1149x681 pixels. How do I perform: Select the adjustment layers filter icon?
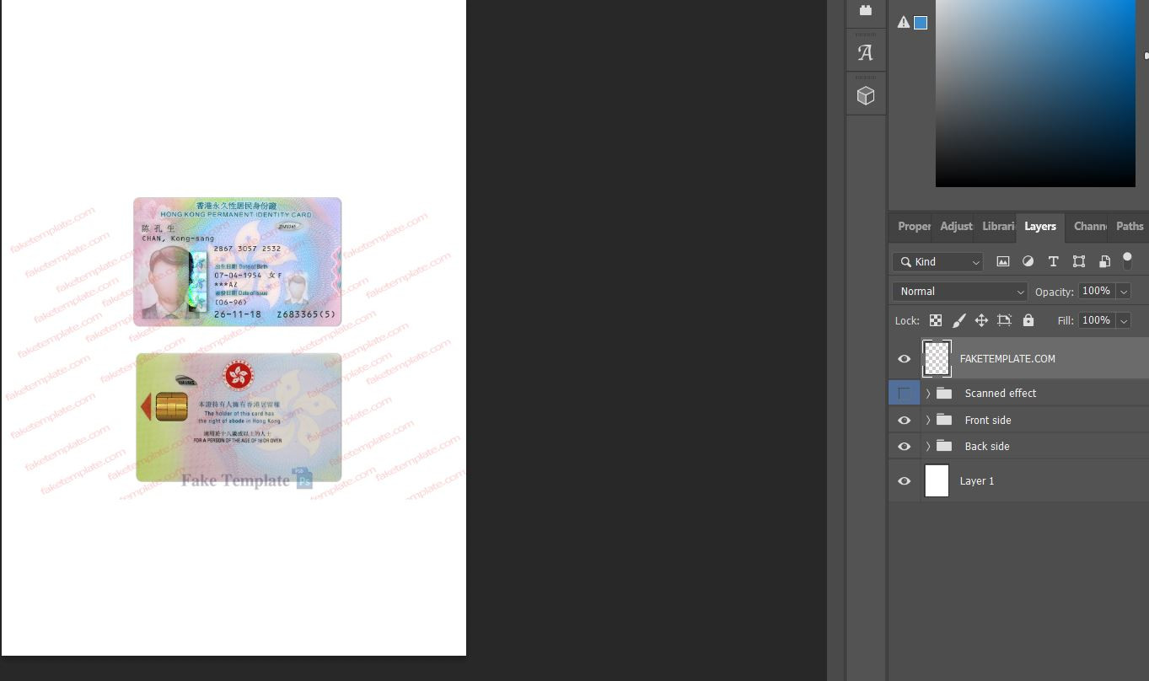coord(1028,261)
